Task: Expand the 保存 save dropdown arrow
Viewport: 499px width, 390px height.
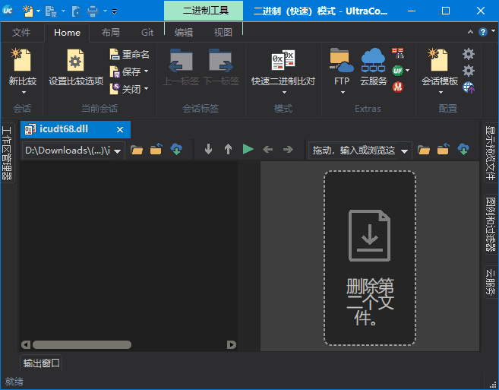Action: click(146, 72)
